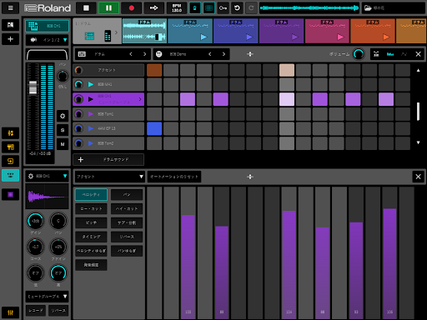The image size is (427, 320).
Task: Toggle third step in 808 CH1 row
Action: coord(188,99)
